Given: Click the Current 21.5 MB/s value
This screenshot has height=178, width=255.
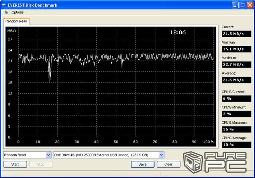Looking at the screenshot, I should [237, 34].
